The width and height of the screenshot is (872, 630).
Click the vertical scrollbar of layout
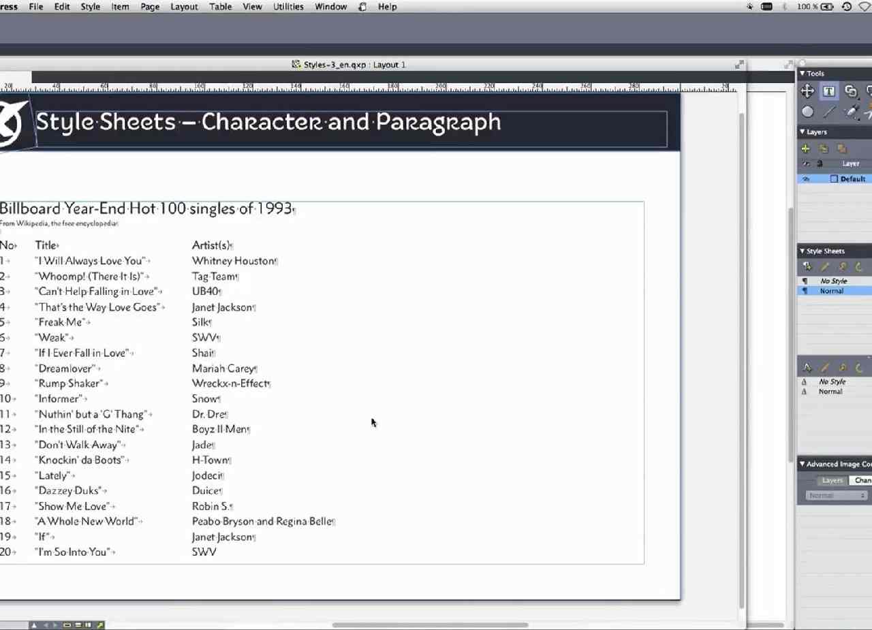pos(743,361)
